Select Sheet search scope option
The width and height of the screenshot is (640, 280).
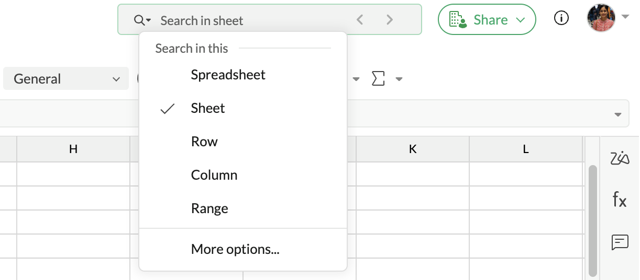(x=208, y=108)
